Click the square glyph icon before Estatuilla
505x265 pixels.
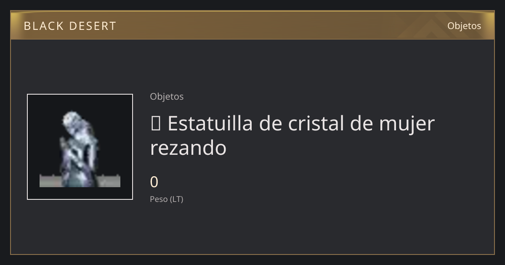point(155,124)
